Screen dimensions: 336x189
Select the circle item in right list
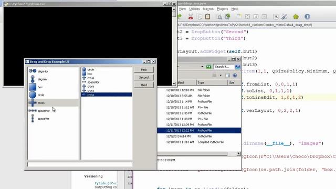point(107,69)
